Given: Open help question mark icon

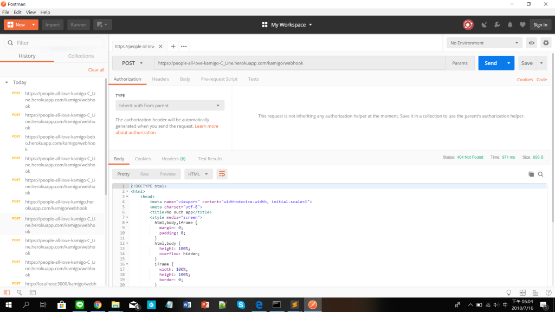Looking at the screenshot, I should [x=548, y=292].
